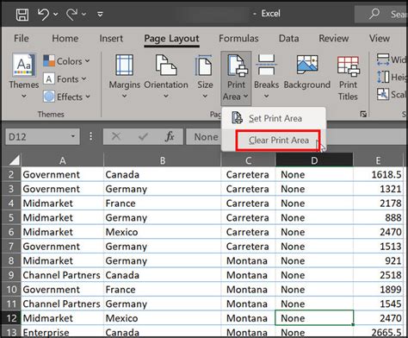Screen dimensions: 408x338
Task: Click the cell containing 1545
Action: tap(378, 304)
